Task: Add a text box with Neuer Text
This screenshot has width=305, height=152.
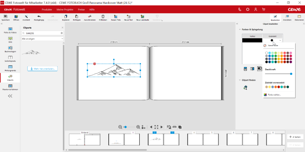Action: (128, 18)
